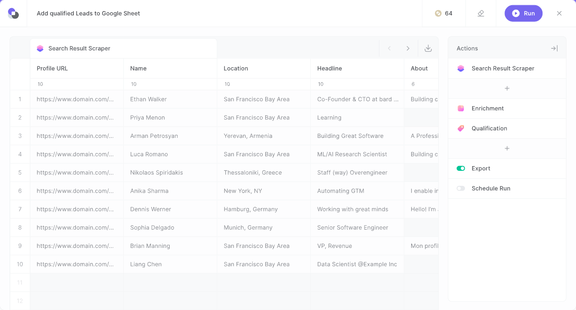Screen dimensions: 576x310
Task: Click the Building Great Software headline
Action: (358, 136)
